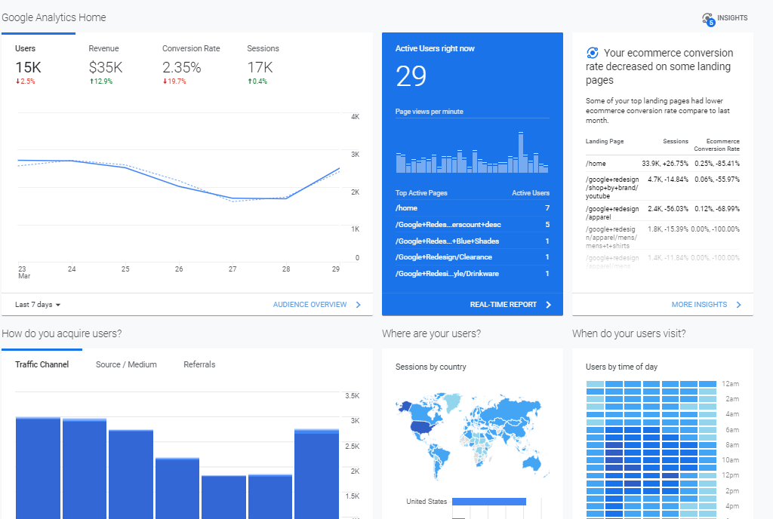Click the /Google+Redesi...yle/Drinkware active page
The height and width of the screenshot is (519, 773).
point(473,273)
